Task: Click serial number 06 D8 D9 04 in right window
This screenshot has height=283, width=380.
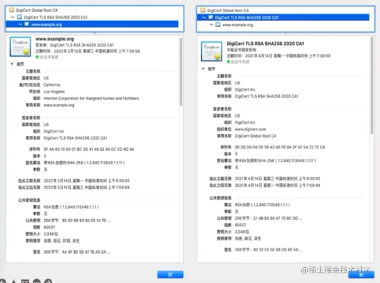Action: 280,147
